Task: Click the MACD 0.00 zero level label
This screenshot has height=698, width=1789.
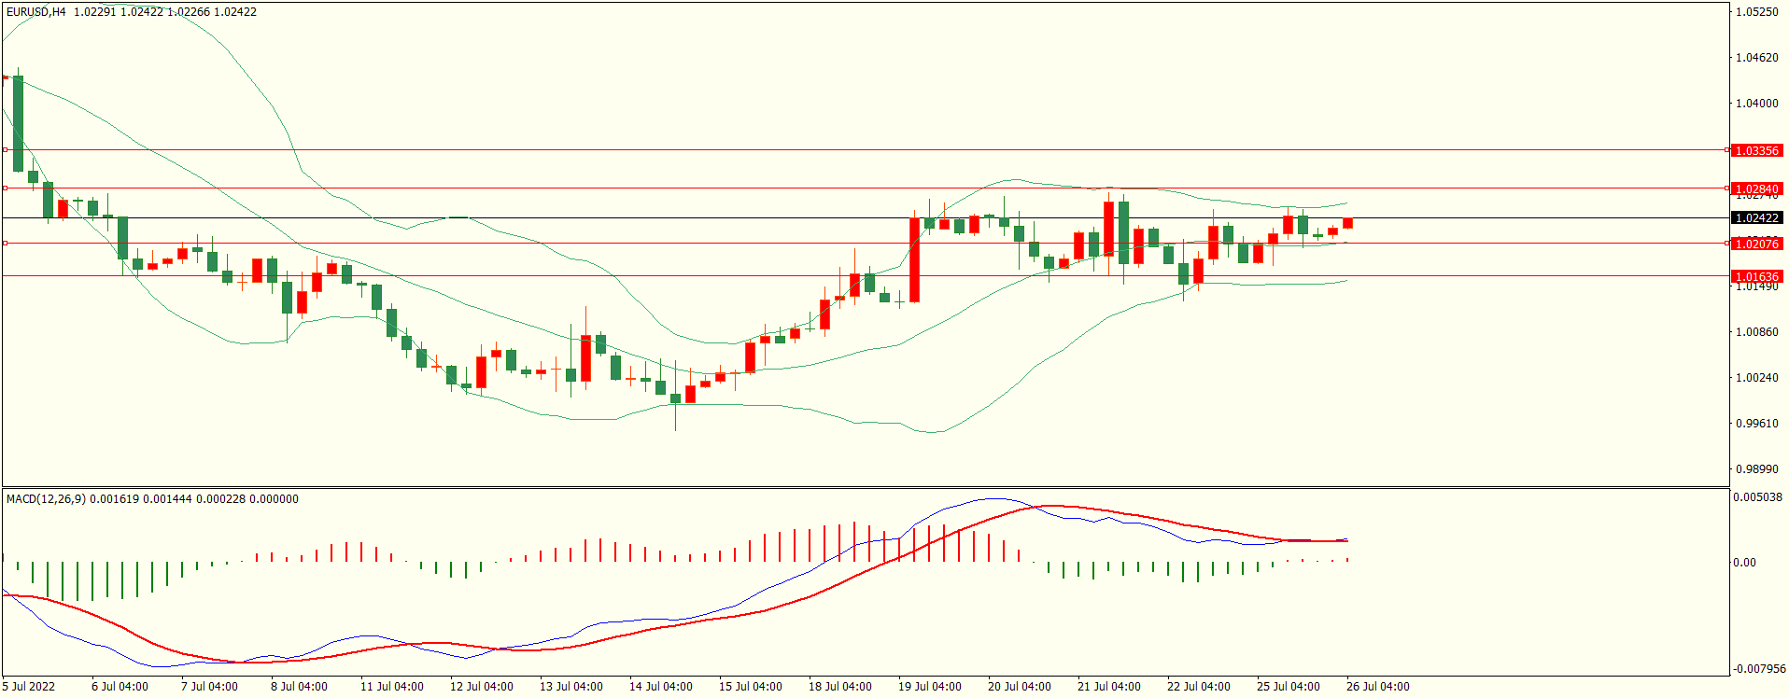Action: 1744,563
